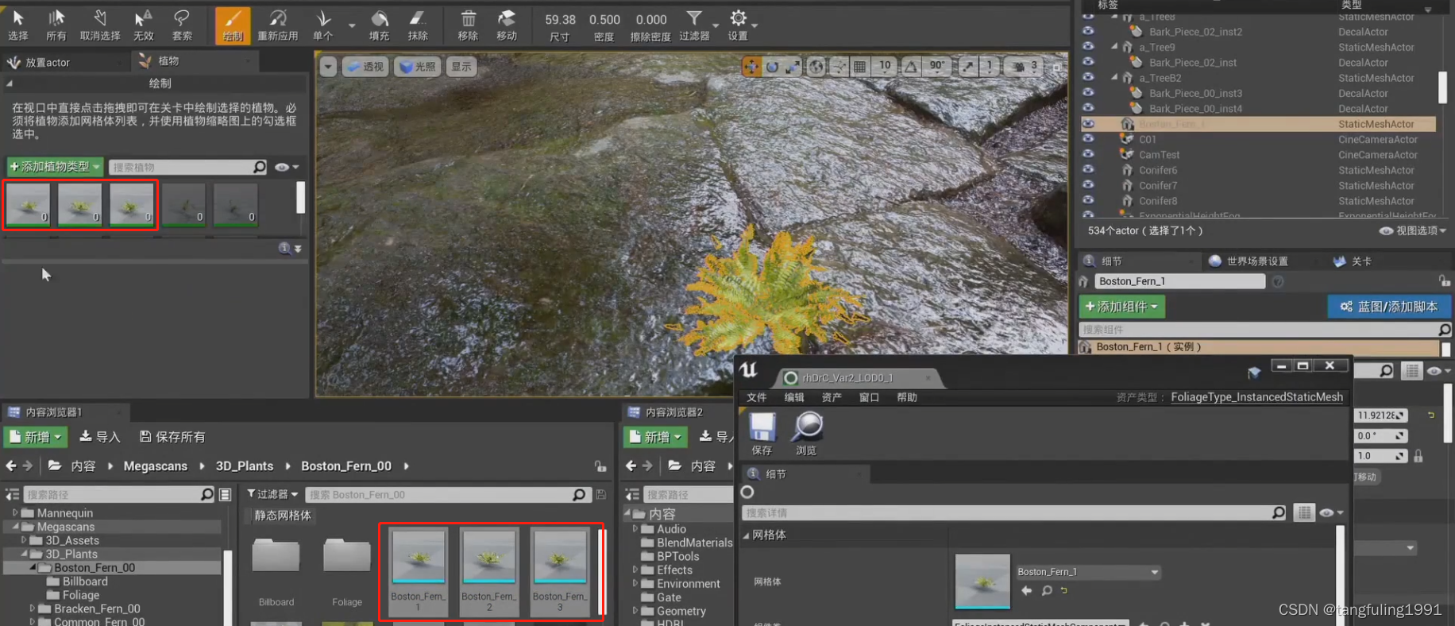Click the Blueprint/Add Script (蓝图/添加脚本) button
Viewport: 1455px width, 626px height.
[x=1388, y=307]
